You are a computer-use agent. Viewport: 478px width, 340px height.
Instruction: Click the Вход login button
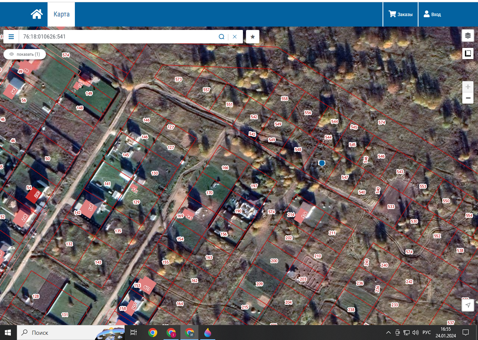coord(432,14)
